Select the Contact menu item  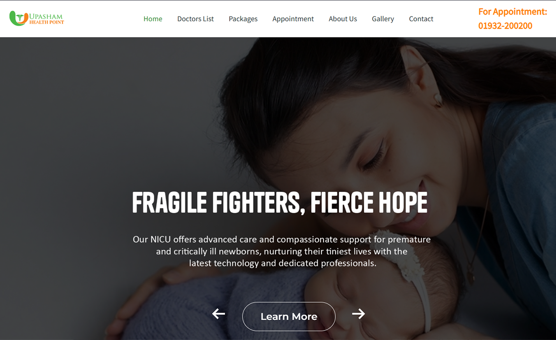421,19
